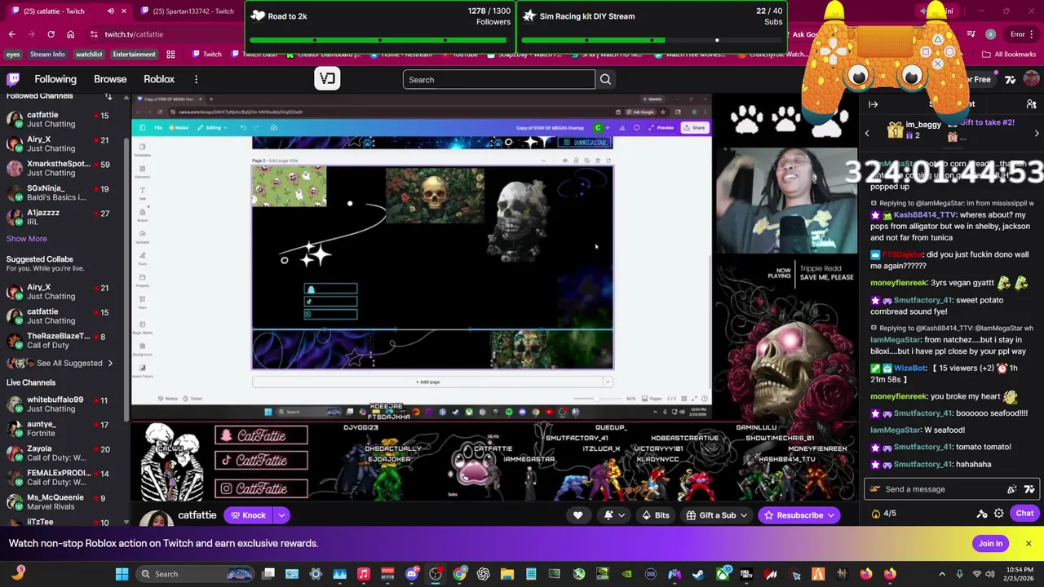Switch to the Spartan133742 Twitch tab
The image size is (1044, 587).
[x=192, y=11]
